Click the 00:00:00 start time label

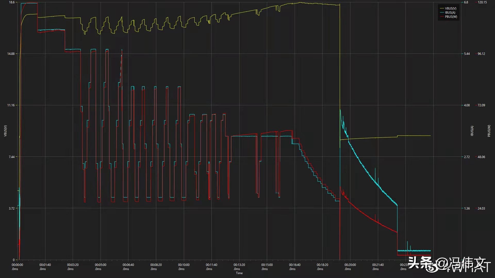pos(17,265)
